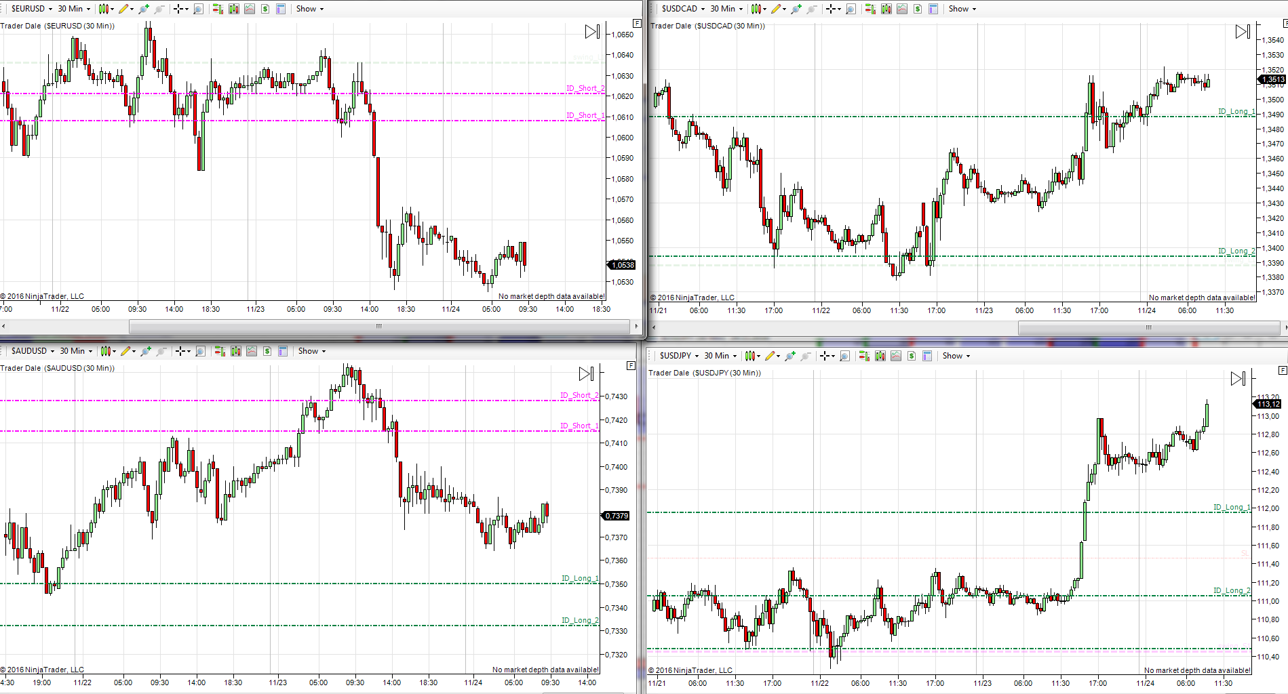The image size is (1288, 694).
Task: Click the EURUSD scrollbar right arrow
Action: tap(636, 327)
